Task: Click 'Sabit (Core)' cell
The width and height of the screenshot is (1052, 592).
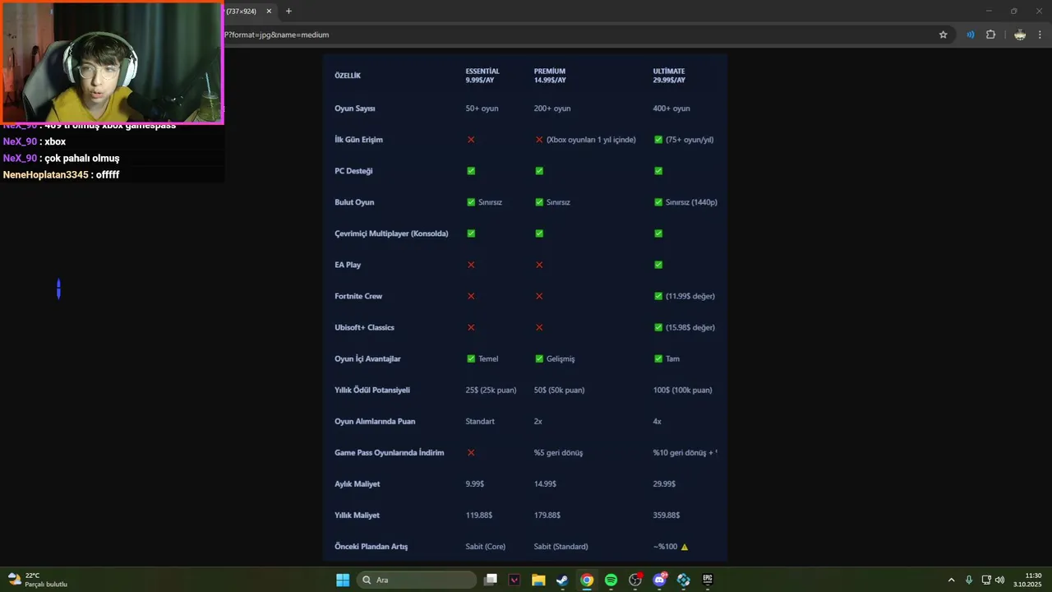Action: [x=486, y=546]
